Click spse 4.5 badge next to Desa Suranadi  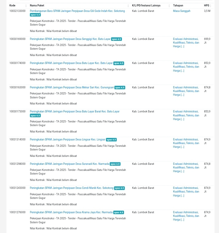click(115, 164)
